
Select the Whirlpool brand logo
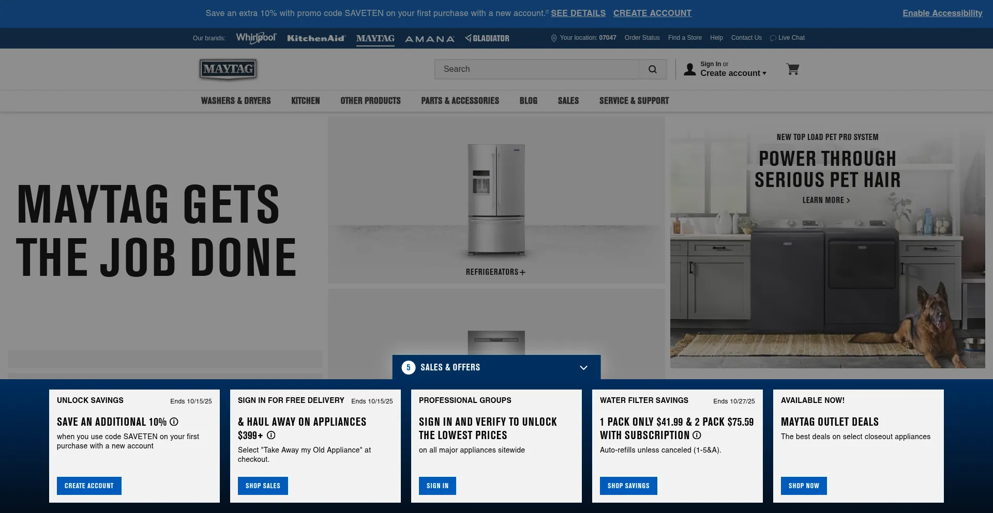point(256,38)
